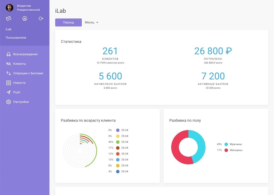
Task: Click the red Женщины legend swatch
Action: [x=226, y=150]
